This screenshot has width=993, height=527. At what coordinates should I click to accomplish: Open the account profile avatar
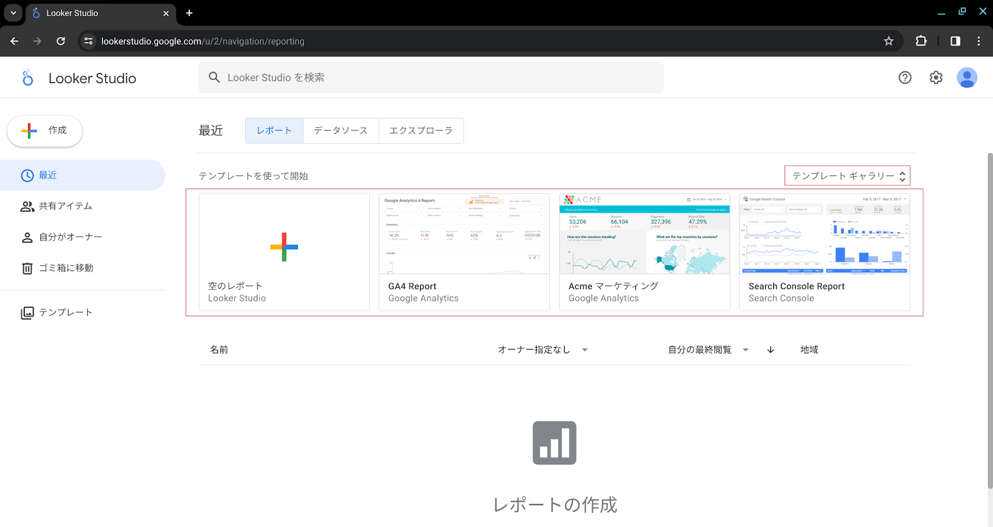point(967,77)
